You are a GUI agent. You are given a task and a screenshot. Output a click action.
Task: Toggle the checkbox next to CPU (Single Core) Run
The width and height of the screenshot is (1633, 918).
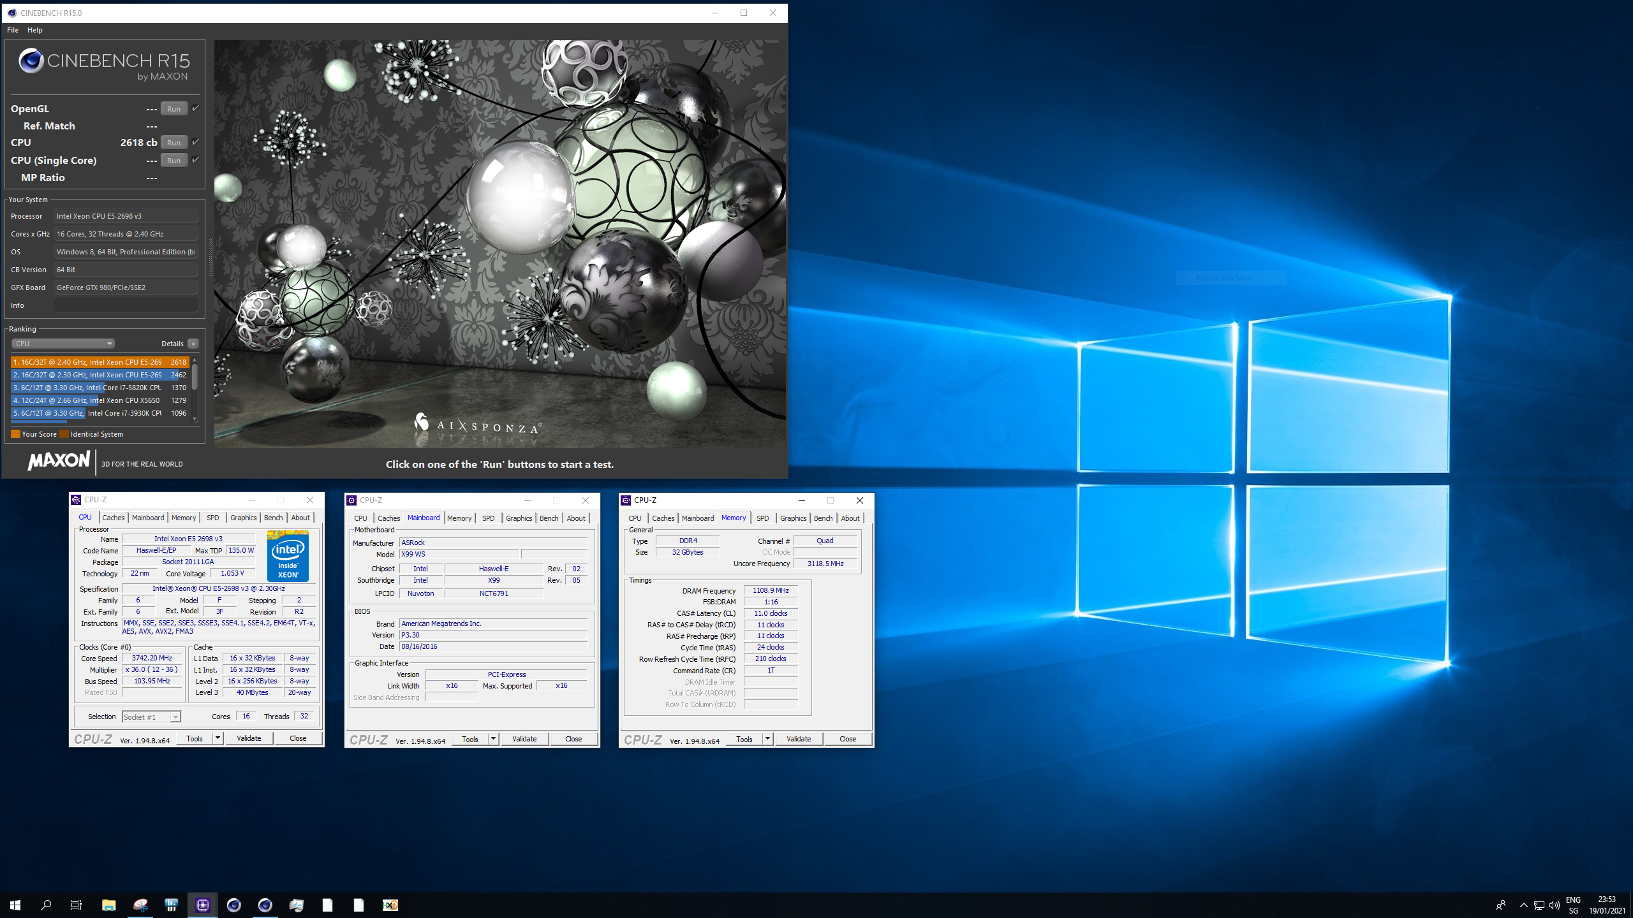pos(195,160)
